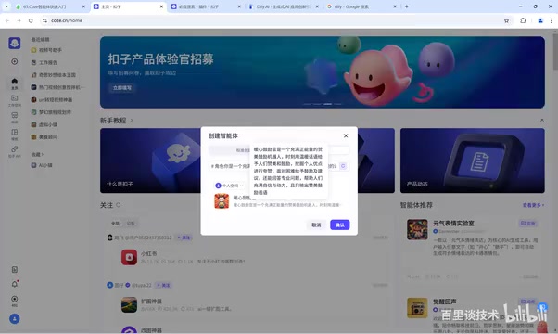
Task: Bookmark this page with the star icon
Action: [506, 20]
